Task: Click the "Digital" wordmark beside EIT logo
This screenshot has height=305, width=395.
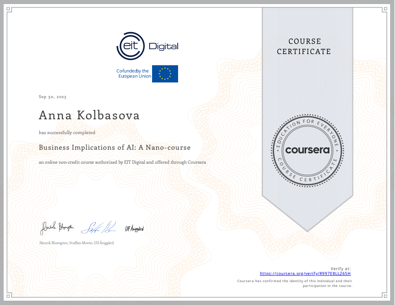Action: coord(163,46)
